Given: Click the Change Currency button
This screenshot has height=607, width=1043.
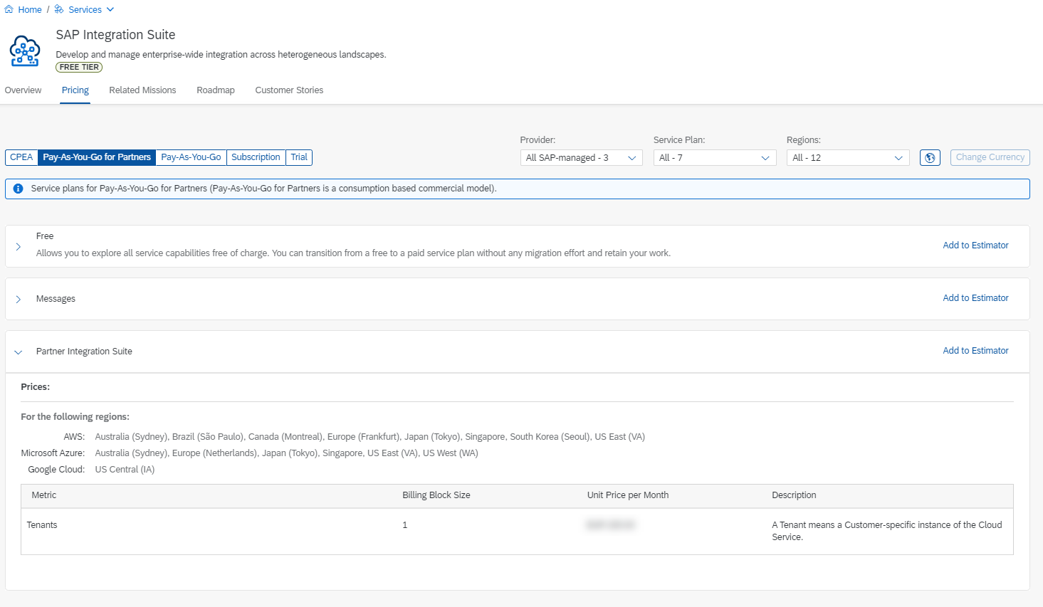Looking at the screenshot, I should 990,157.
